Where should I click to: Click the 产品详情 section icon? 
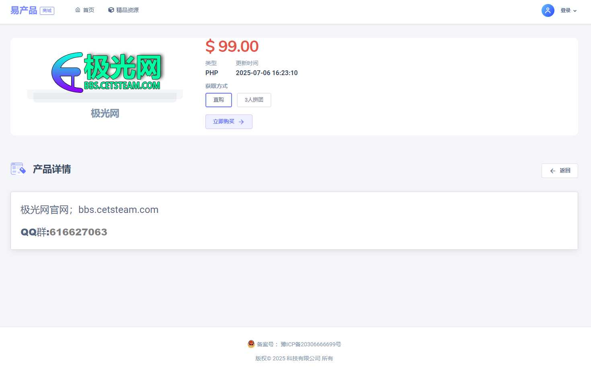[x=18, y=169]
